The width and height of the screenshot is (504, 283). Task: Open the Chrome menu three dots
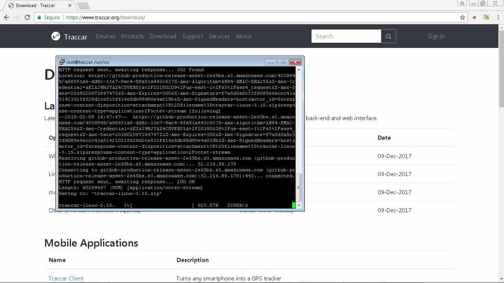tap(498, 17)
